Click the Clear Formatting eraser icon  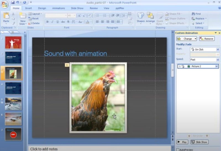click(90, 16)
